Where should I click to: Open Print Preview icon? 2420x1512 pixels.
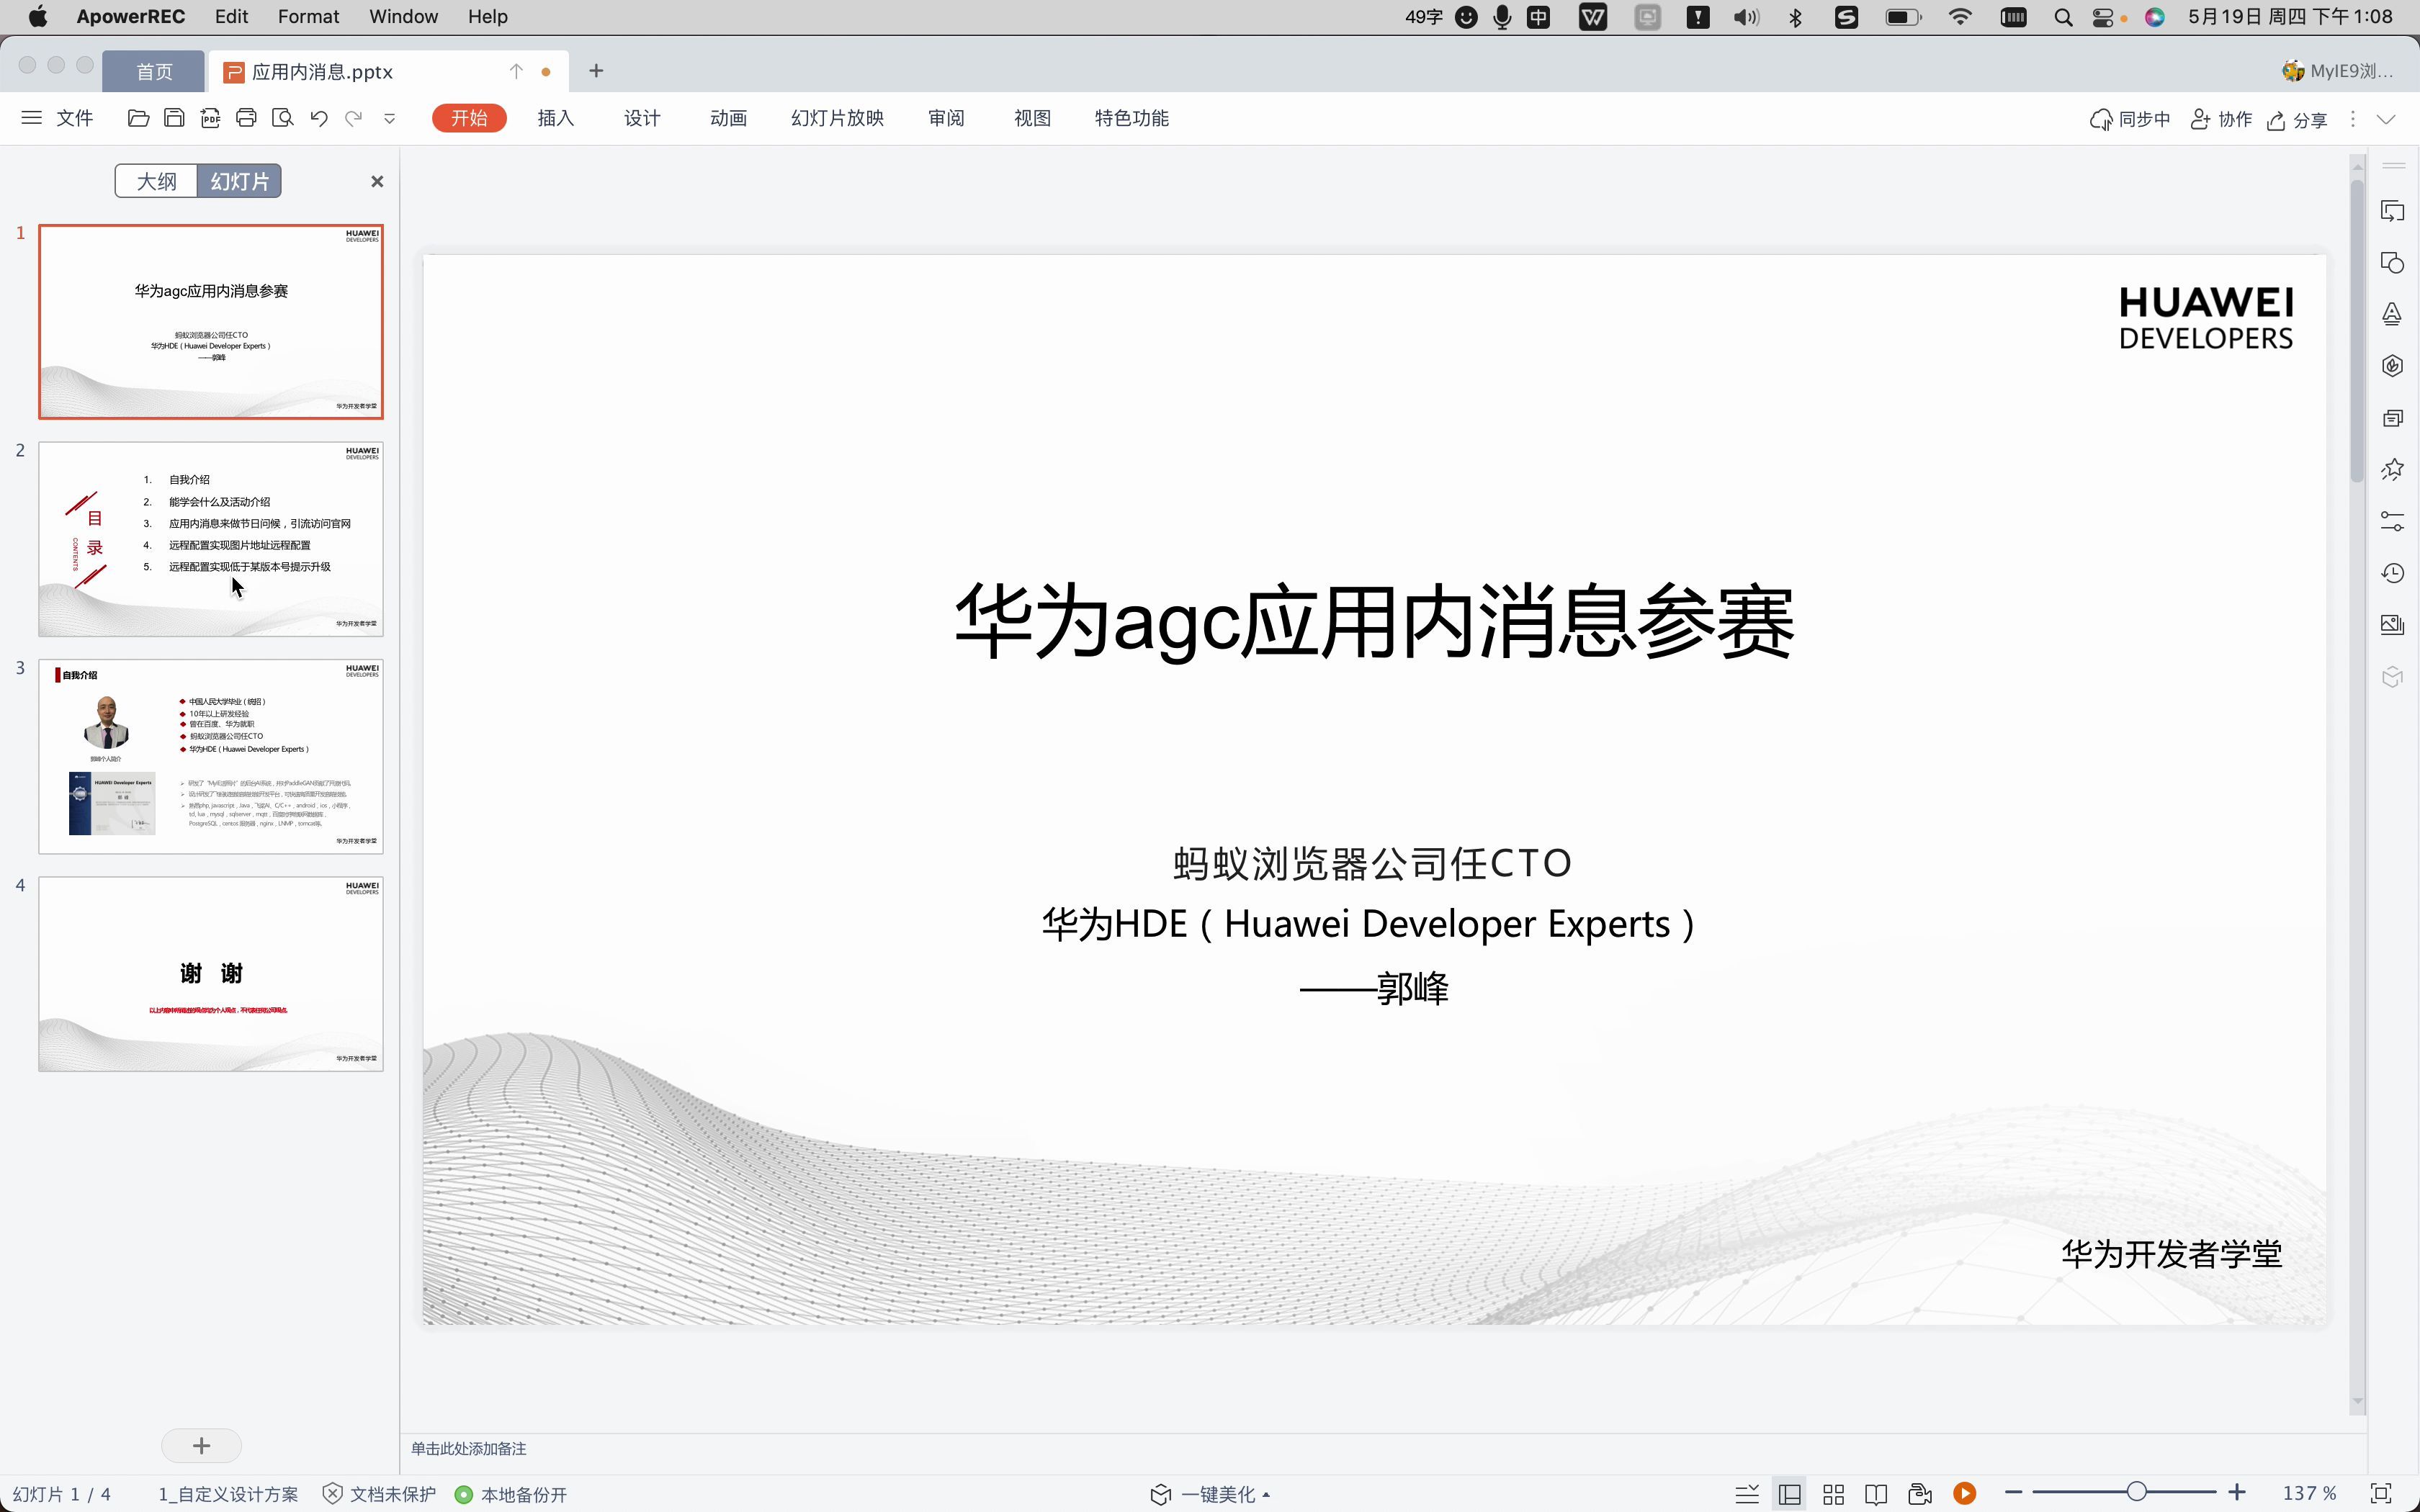283,118
